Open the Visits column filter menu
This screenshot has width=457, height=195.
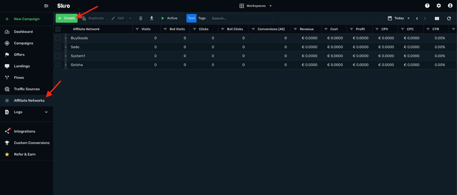tap(137, 29)
